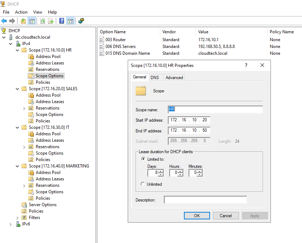
Task: Toggle Show/Hide Console Tree icon
Action: point(32,21)
